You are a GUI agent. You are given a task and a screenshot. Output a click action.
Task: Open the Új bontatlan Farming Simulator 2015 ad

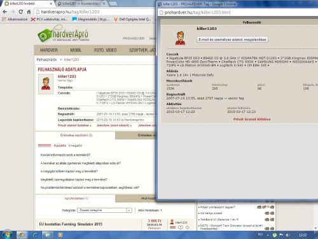(71, 224)
